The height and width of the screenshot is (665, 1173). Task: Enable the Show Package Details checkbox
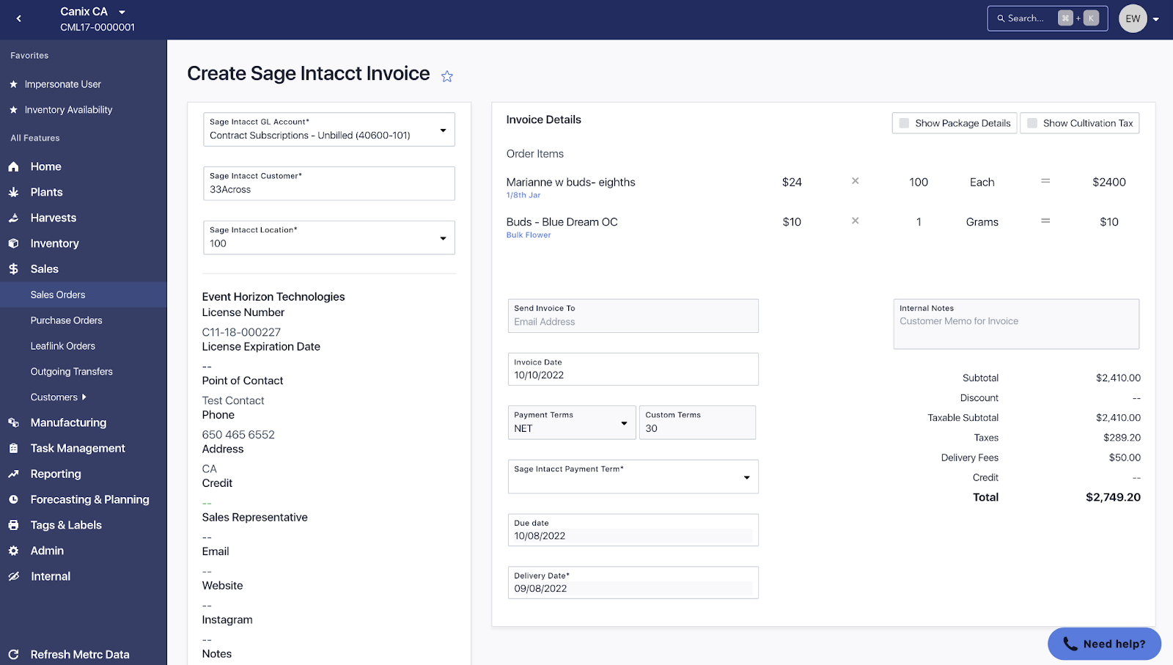pyautogui.click(x=904, y=123)
